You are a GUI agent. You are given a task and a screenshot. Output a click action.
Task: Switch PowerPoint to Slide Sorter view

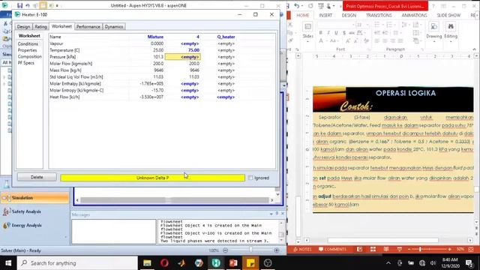(373, 249)
